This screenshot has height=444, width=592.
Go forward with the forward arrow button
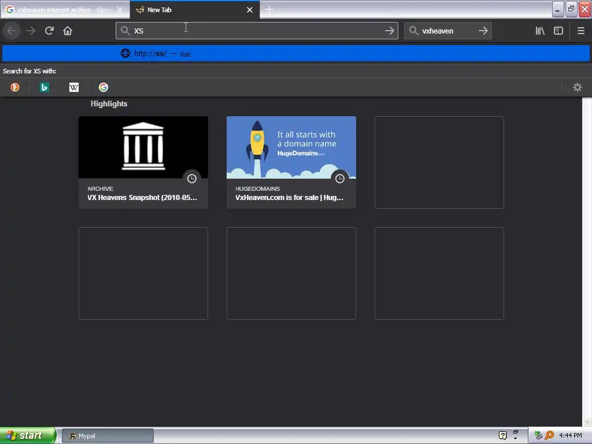point(31,31)
